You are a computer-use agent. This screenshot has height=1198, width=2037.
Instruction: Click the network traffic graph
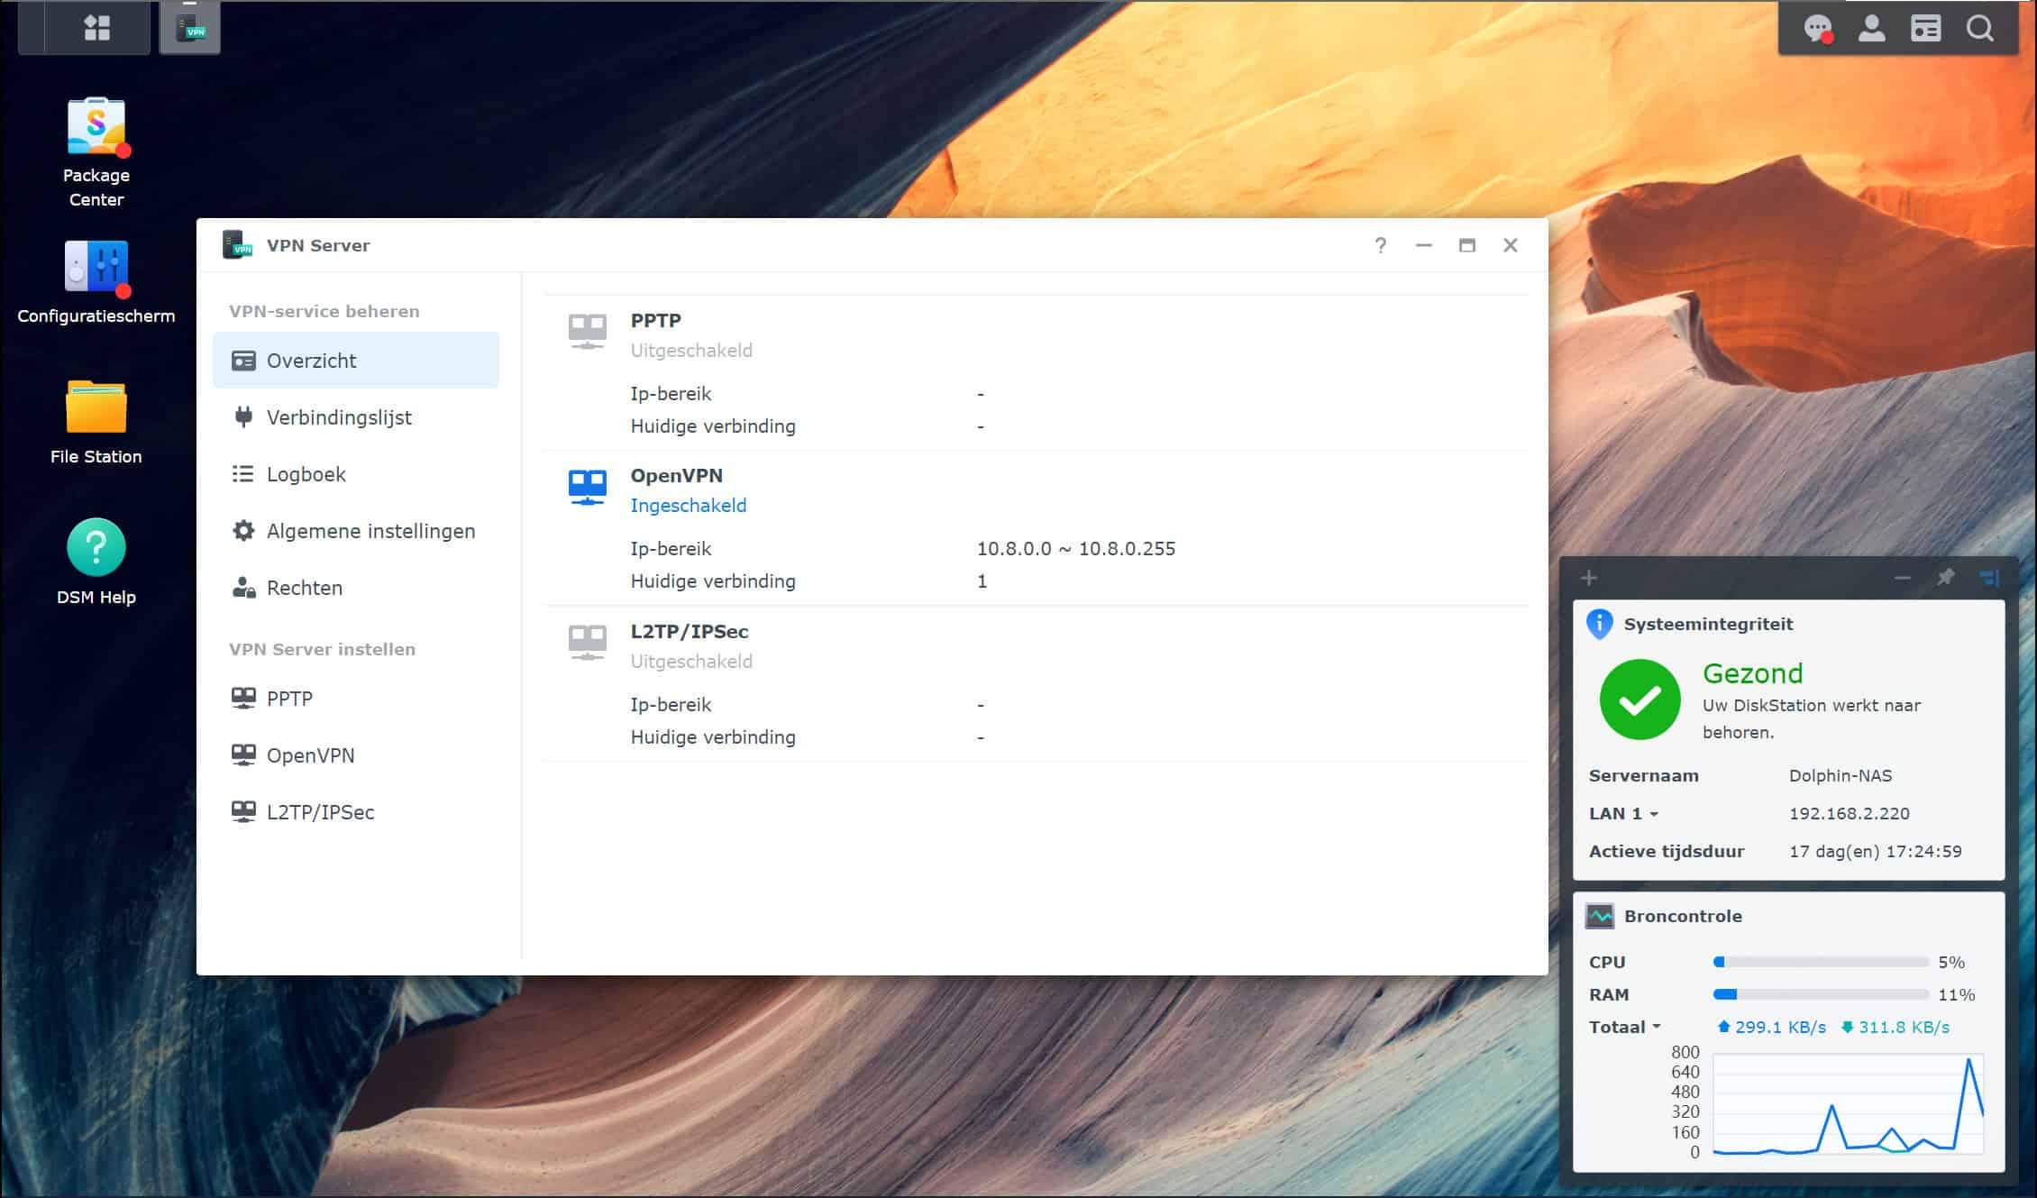coord(1848,1103)
